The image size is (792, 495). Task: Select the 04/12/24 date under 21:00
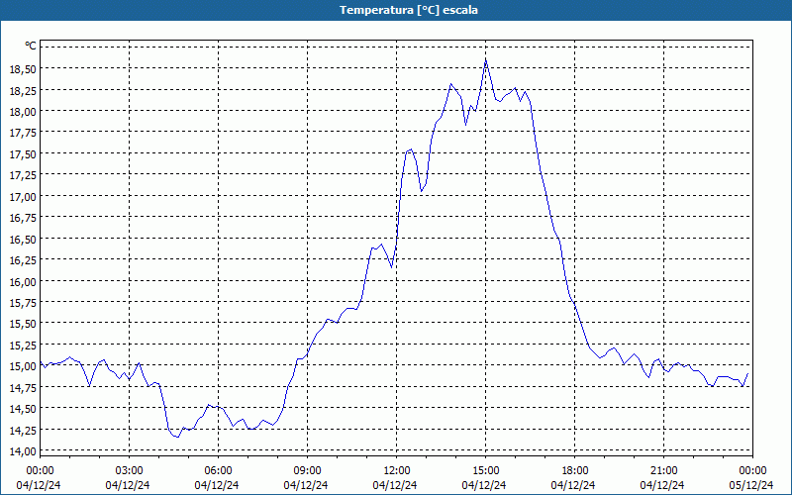[x=662, y=485]
